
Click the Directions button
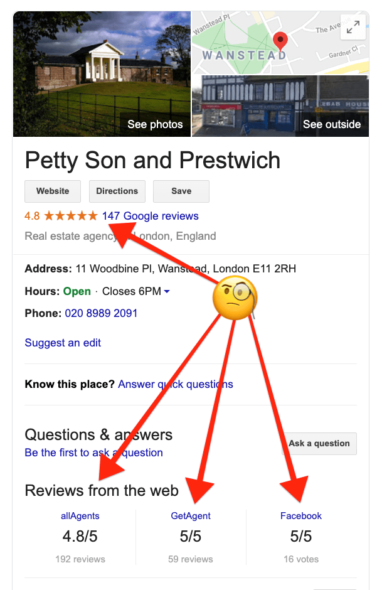point(117,191)
